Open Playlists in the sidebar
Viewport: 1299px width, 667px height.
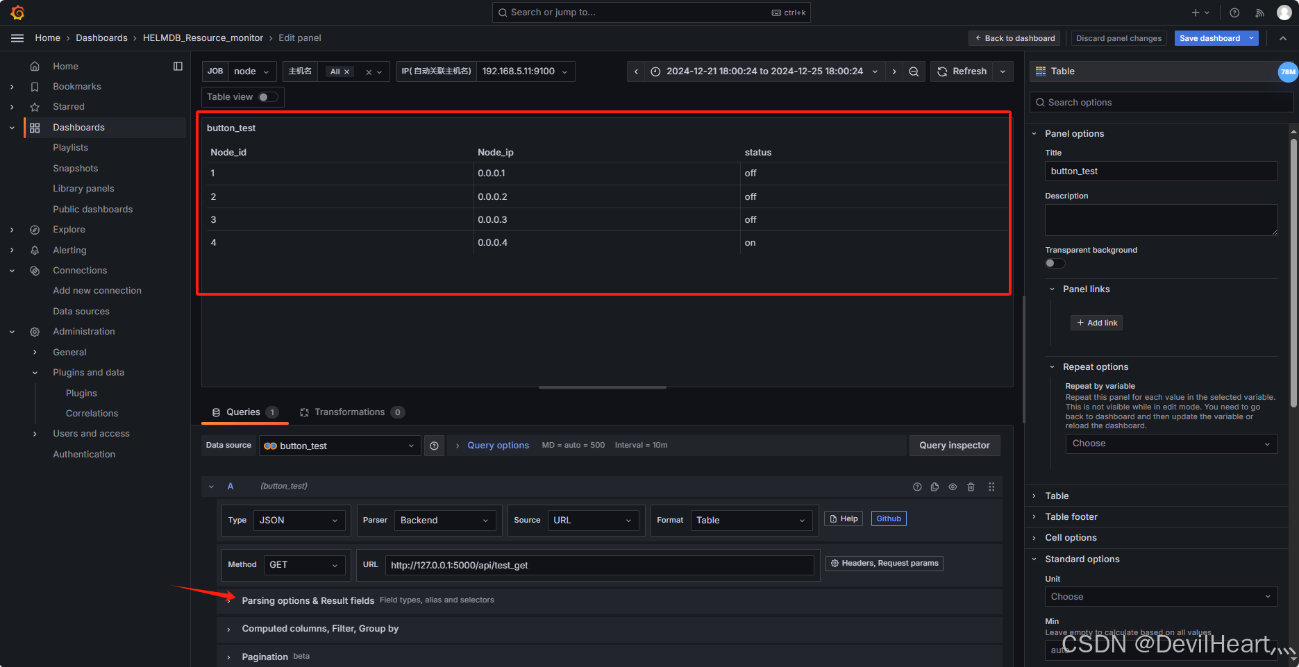pyautogui.click(x=70, y=148)
